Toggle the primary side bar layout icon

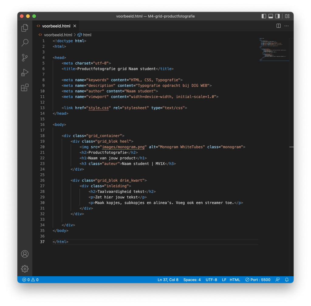click(x=264, y=16)
